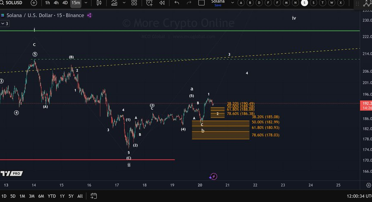The height and width of the screenshot is (202, 372).
Task: Click the lightning event marker on chart
Action: [x=214, y=176]
